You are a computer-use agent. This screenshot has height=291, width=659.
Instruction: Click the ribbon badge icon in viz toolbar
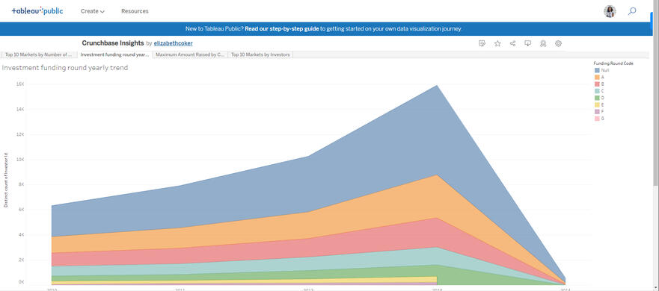coord(543,43)
